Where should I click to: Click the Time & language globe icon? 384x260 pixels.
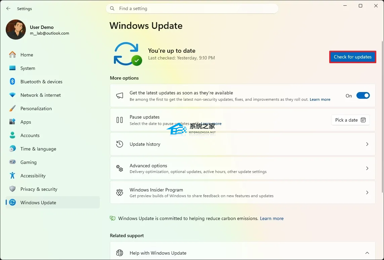(x=12, y=148)
